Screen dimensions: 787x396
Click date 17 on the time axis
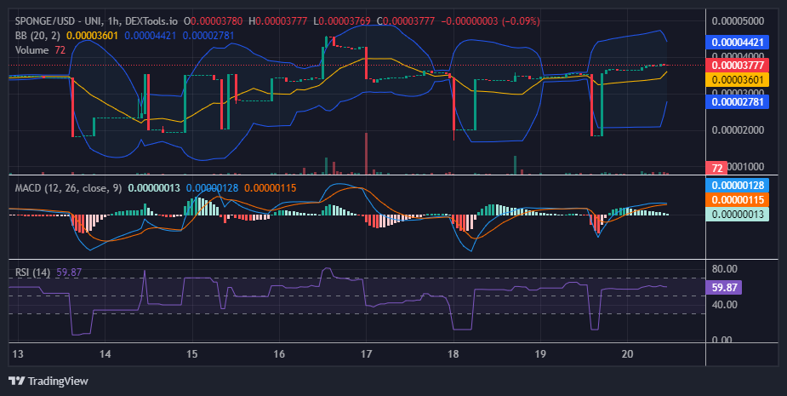(x=367, y=354)
